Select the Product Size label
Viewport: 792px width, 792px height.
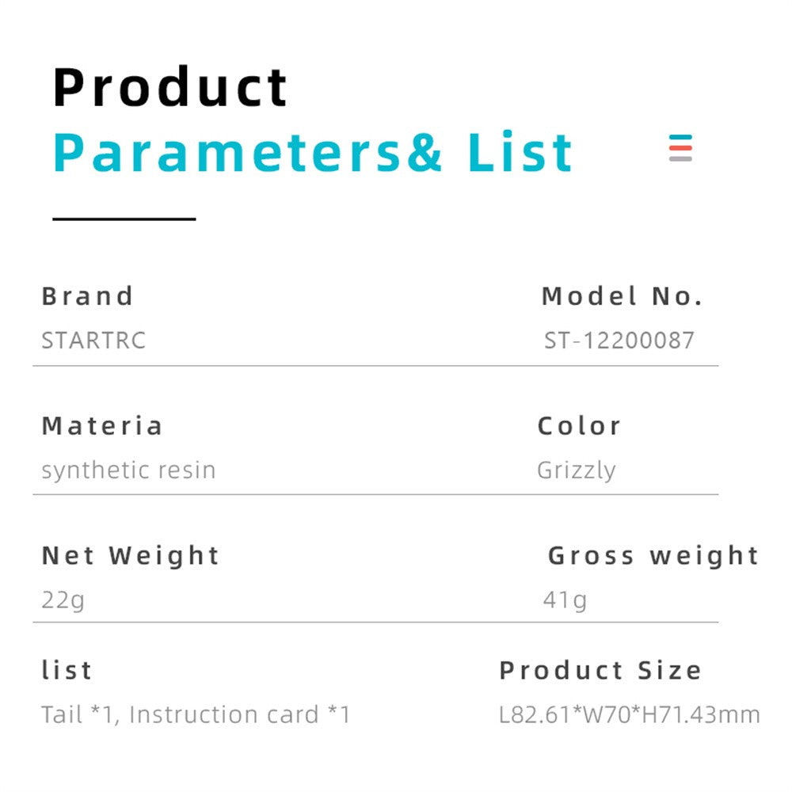pos(600,670)
